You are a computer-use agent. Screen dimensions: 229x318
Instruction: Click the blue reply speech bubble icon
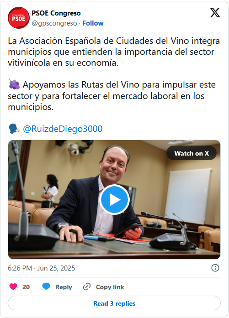pyautogui.click(x=46, y=287)
